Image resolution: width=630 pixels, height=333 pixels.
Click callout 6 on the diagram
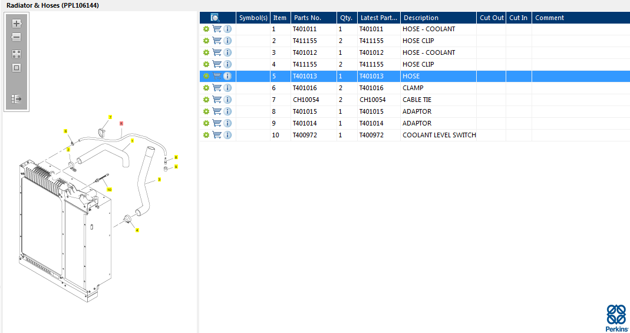65,131
